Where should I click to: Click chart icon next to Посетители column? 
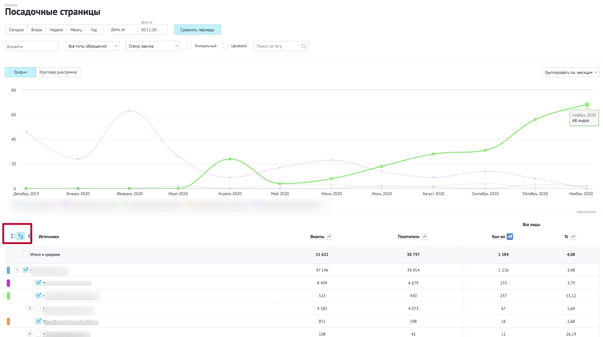(424, 236)
